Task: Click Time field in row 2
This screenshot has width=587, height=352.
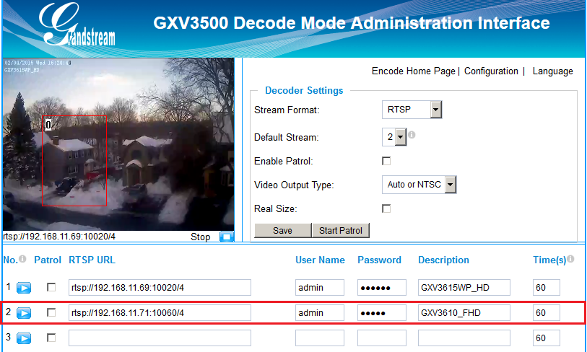Action: pos(547,313)
